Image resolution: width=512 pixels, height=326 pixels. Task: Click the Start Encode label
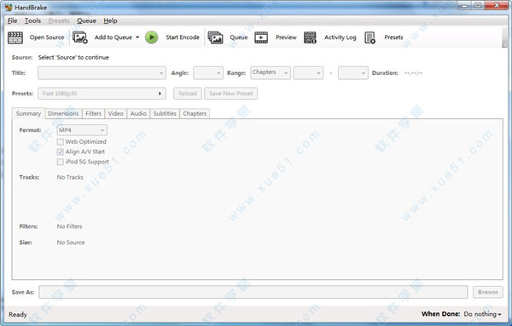pos(183,37)
